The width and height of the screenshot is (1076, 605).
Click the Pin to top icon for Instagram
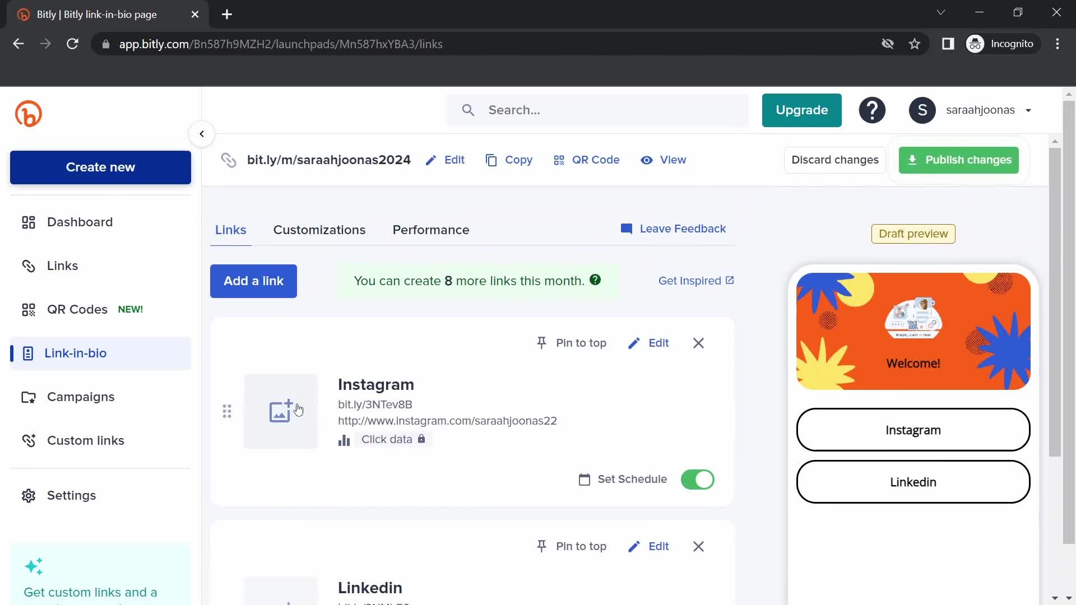(543, 343)
